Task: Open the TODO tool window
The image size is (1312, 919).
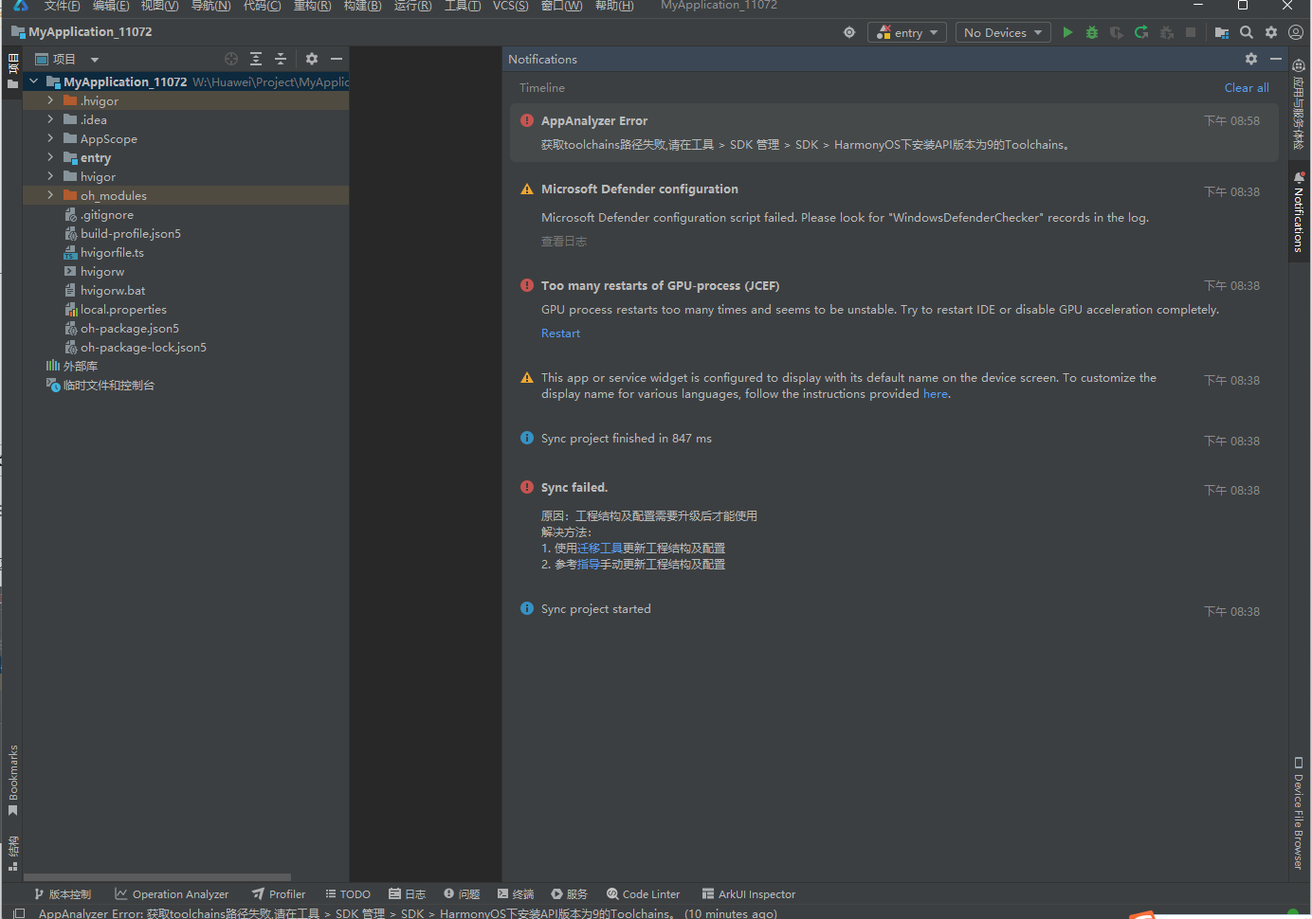Action: (x=348, y=894)
